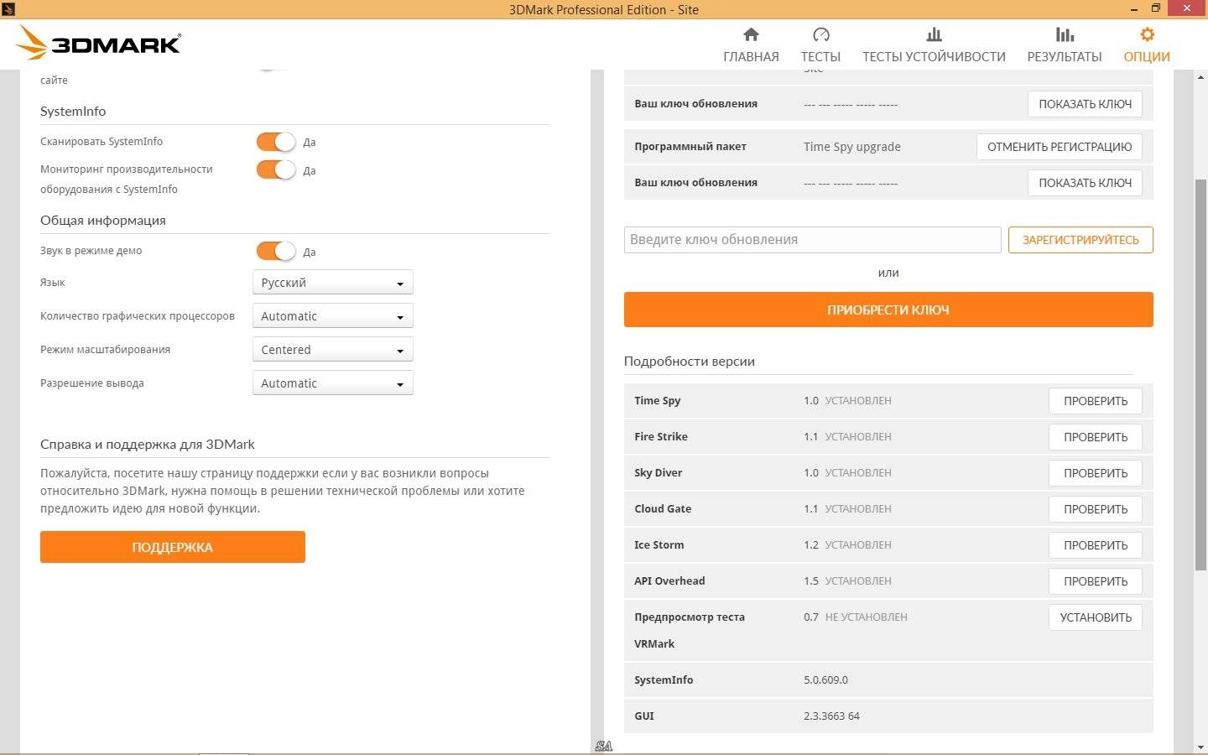Click ПРОВЕРИТЬ for Fire Strike
The image size is (1208, 755).
click(1096, 437)
